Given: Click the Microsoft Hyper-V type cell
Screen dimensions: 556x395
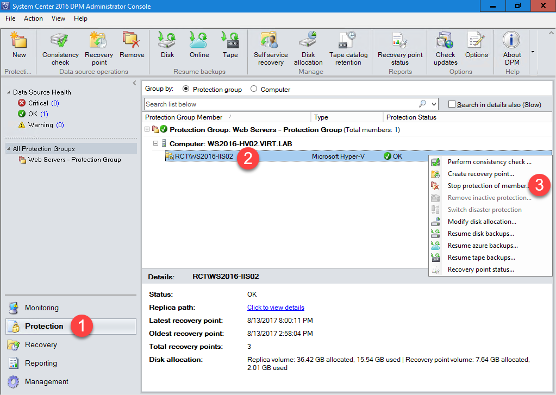Looking at the screenshot, I should pos(338,156).
